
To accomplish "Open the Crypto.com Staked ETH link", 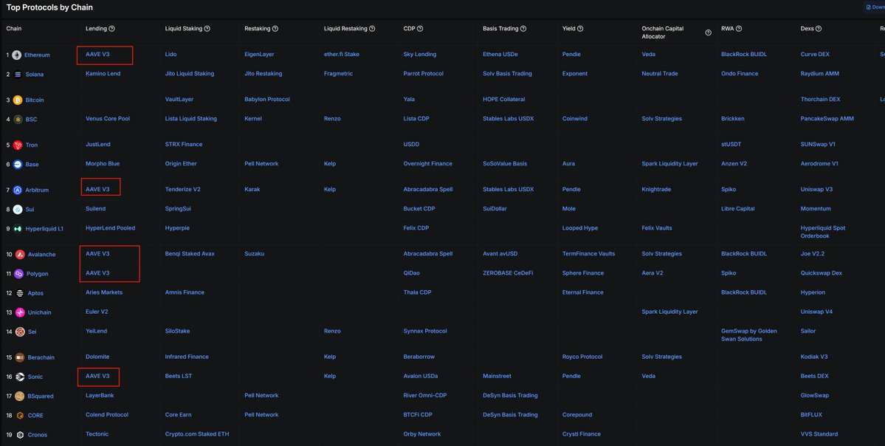I will (x=197, y=435).
